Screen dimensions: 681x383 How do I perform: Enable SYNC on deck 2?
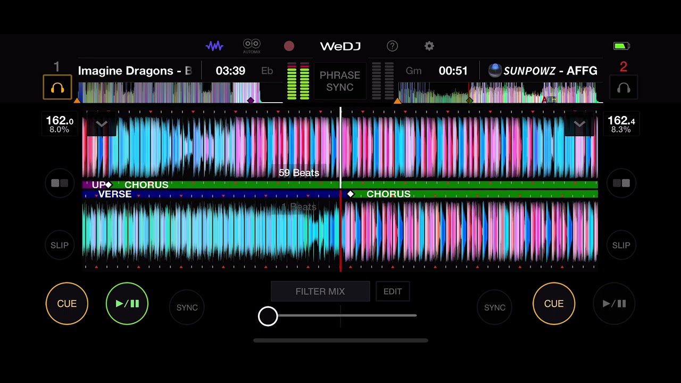(495, 307)
